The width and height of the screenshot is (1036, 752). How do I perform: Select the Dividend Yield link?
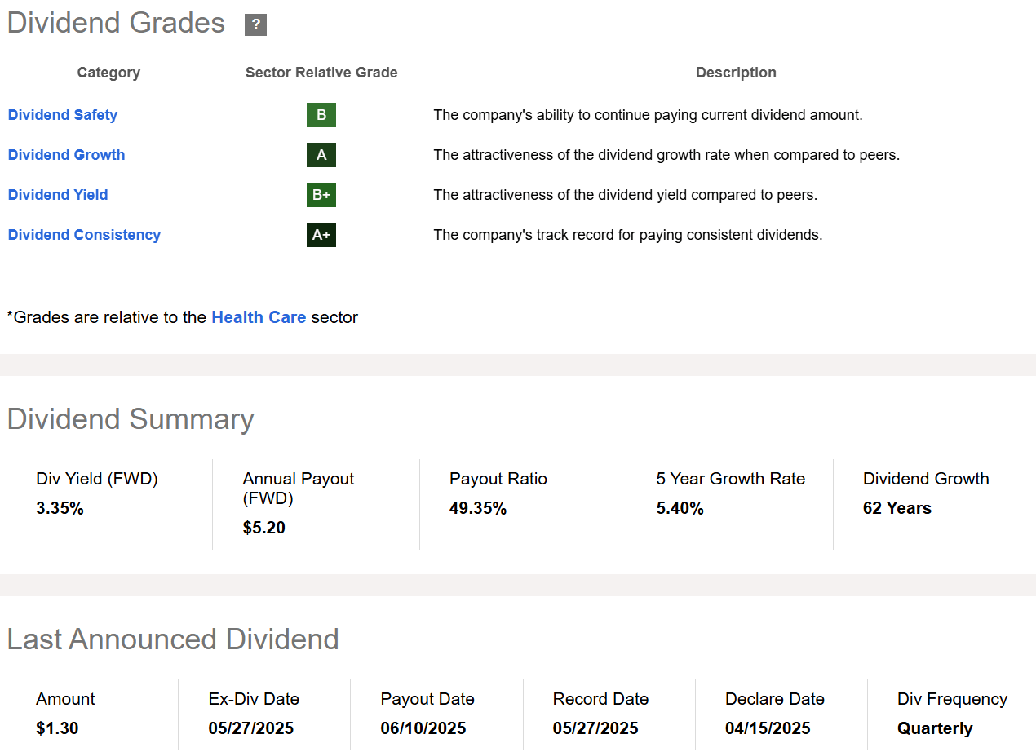tap(57, 194)
